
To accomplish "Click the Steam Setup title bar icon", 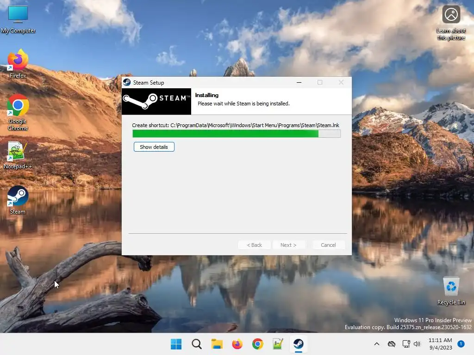I will 127,82.
